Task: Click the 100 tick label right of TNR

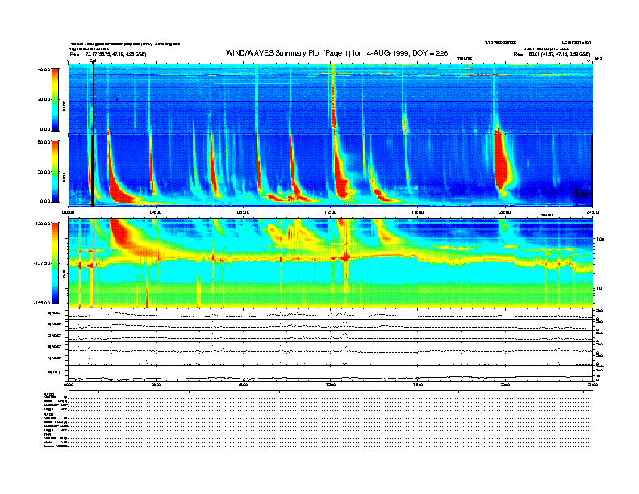Action: point(599,239)
